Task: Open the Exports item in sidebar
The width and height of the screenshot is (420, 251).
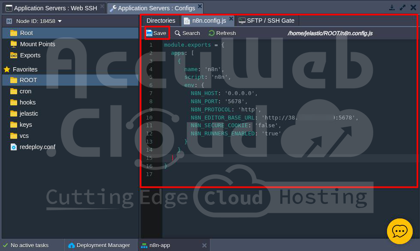Action: tap(30, 55)
